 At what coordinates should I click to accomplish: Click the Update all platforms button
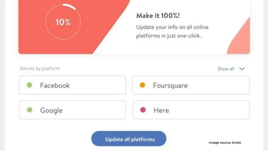129,139
